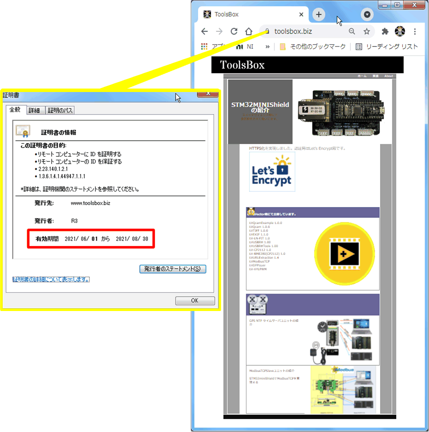Click the yellow film play icon
Image resolution: width=429 pixels, height=432 pixels.
tap(344, 254)
